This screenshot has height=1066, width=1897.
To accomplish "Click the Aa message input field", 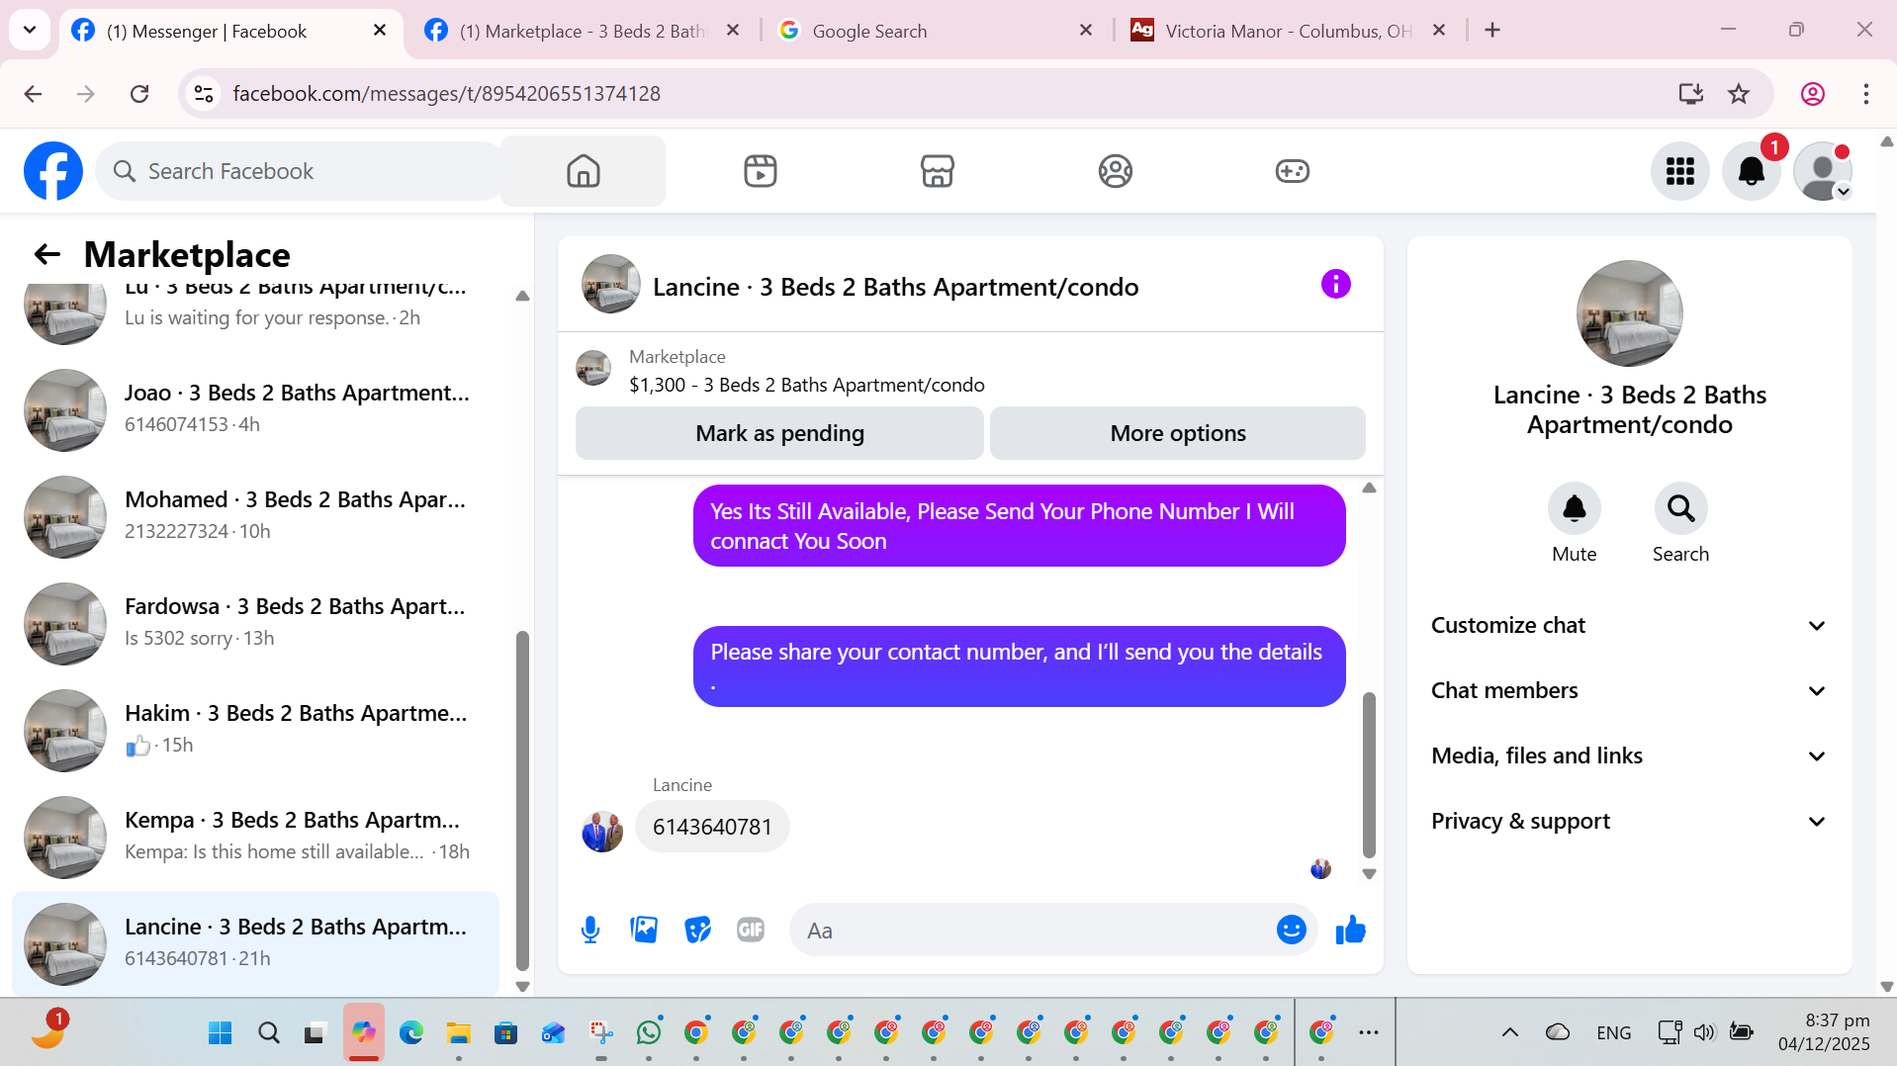I will pos(1034,930).
